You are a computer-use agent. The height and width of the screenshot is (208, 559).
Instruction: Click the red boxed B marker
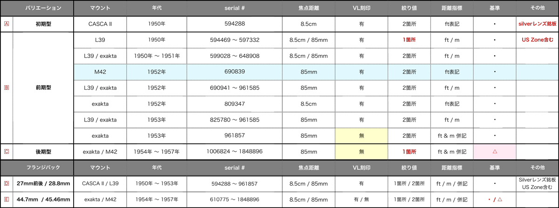pyautogui.click(x=6, y=87)
